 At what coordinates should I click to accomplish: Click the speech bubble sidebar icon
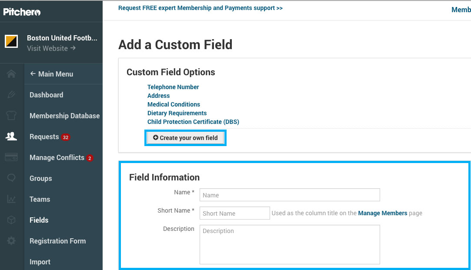(x=11, y=178)
